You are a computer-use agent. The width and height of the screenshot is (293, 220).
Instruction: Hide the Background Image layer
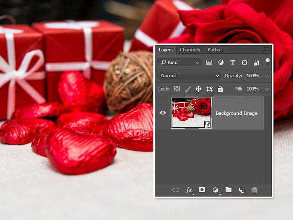click(x=163, y=113)
